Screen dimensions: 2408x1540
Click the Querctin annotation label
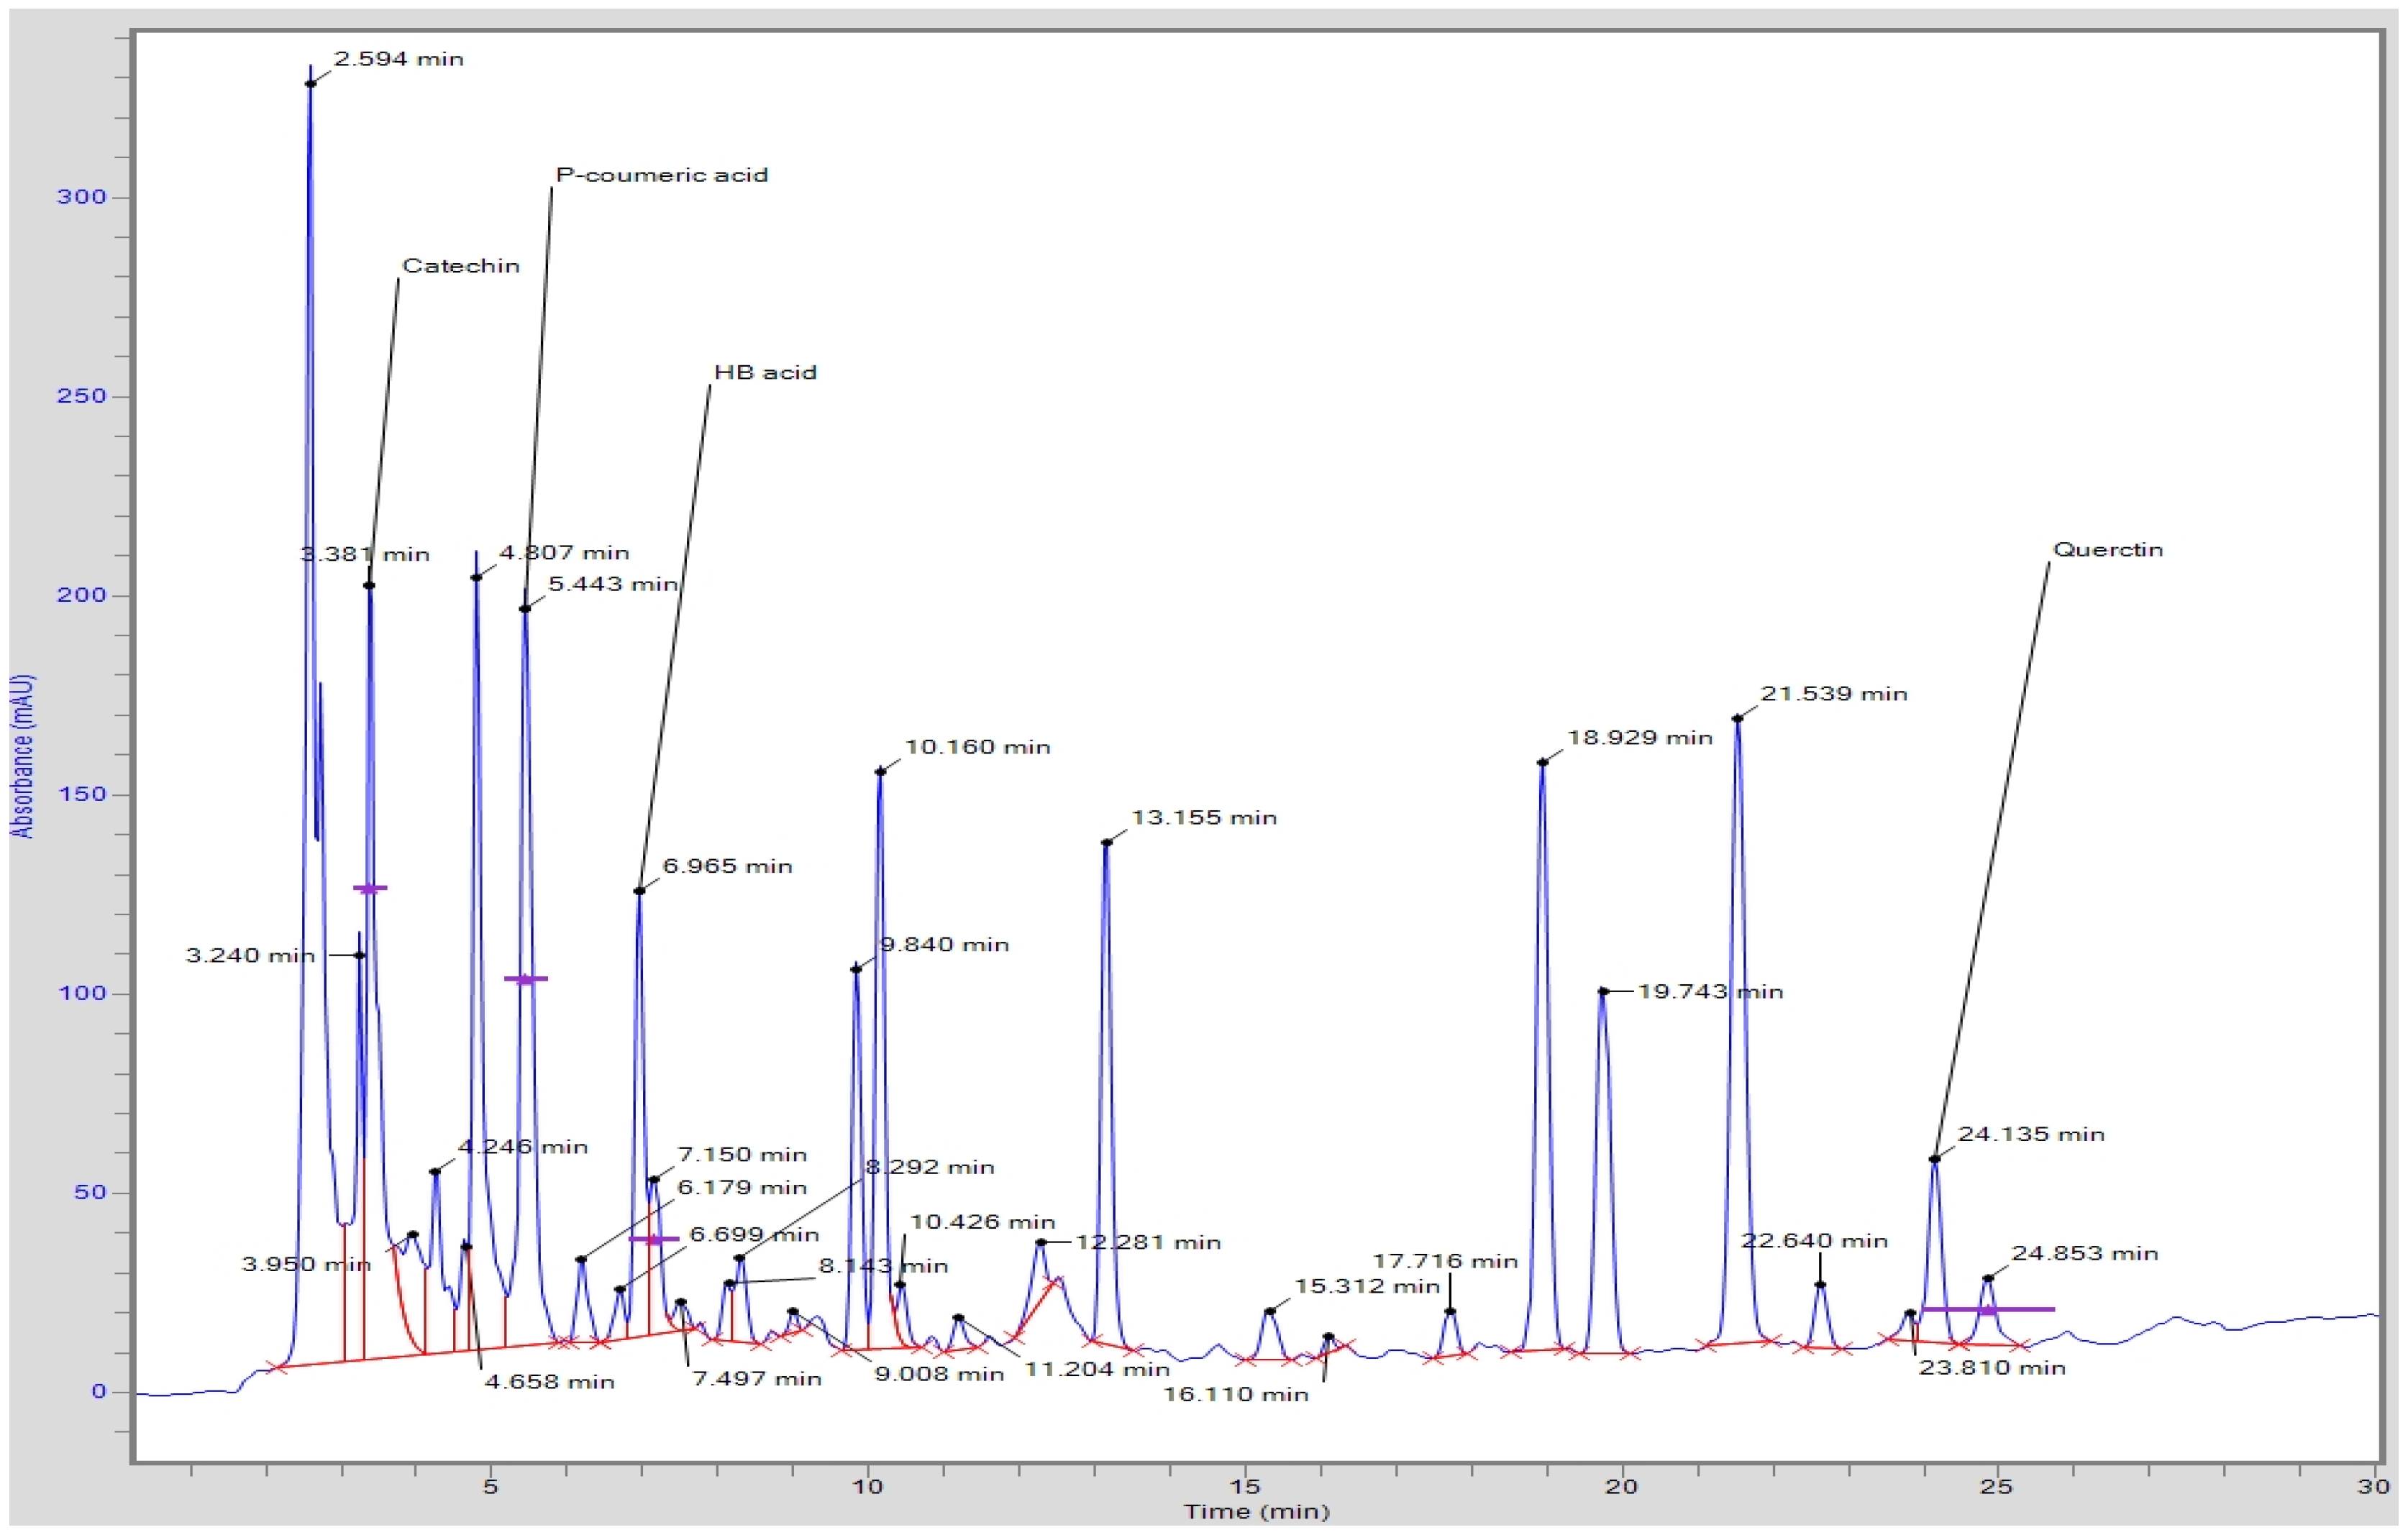(2107, 548)
